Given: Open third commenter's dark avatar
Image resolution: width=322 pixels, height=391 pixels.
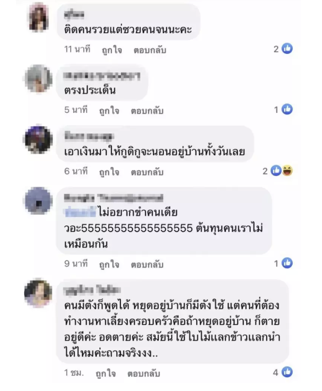Looking at the screenshot, I should [38, 139].
